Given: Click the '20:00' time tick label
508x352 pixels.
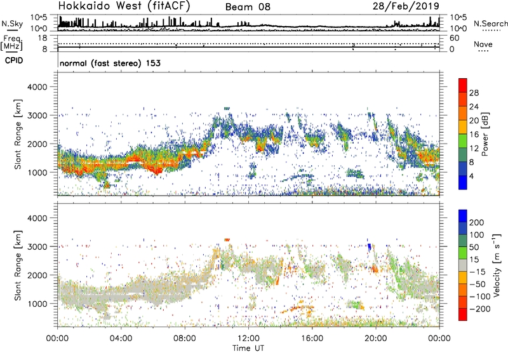Looking at the screenshot, I should [x=375, y=339].
